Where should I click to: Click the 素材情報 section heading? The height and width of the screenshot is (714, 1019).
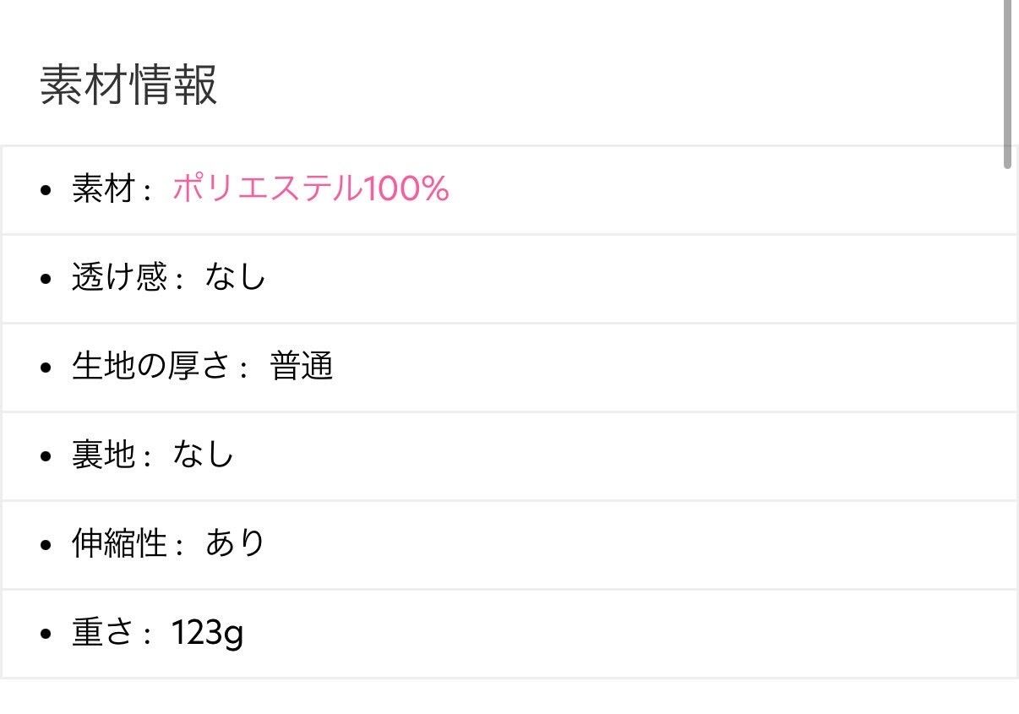(x=128, y=84)
